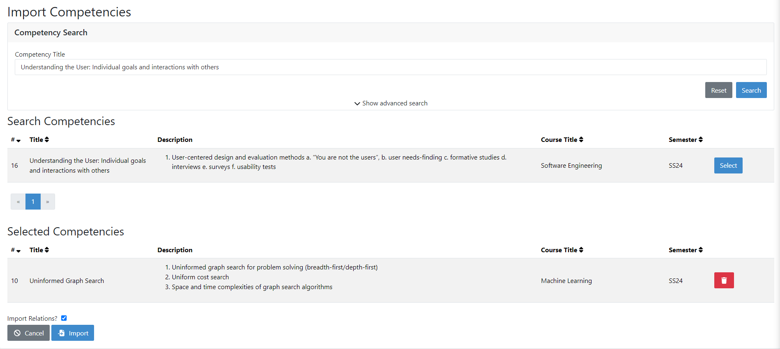Delete the Uninformed Graph Search competency via trash icon
780x349 pixels.
click(724, 281)
